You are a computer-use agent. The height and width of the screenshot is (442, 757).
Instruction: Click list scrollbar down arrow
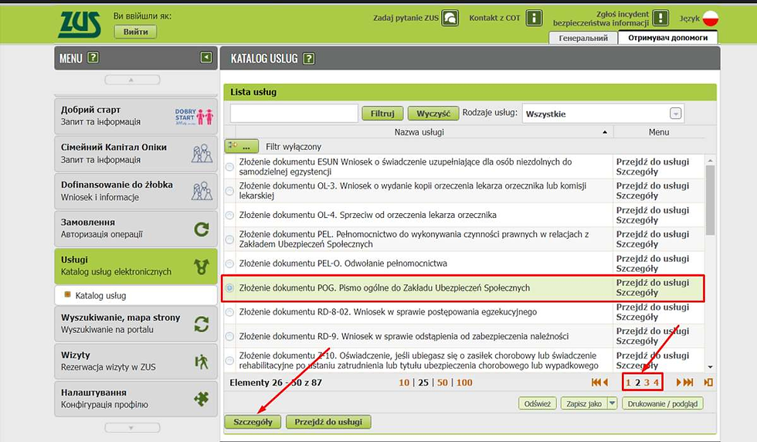(710, 367)
